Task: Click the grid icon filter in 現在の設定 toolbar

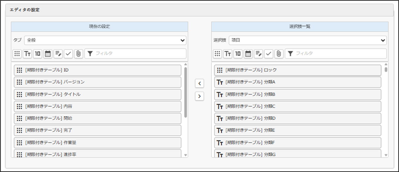Action: pyautogui.click(x=17, y=54)
